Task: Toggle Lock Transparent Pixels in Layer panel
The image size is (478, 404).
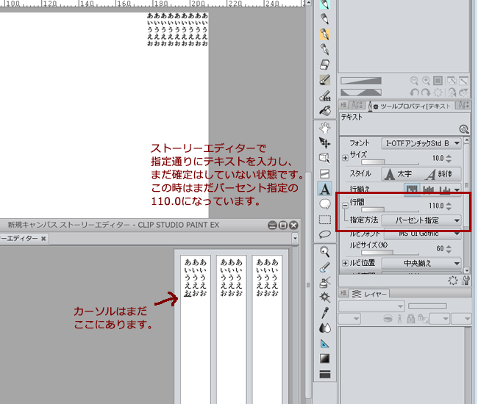Action: point(423,319)
